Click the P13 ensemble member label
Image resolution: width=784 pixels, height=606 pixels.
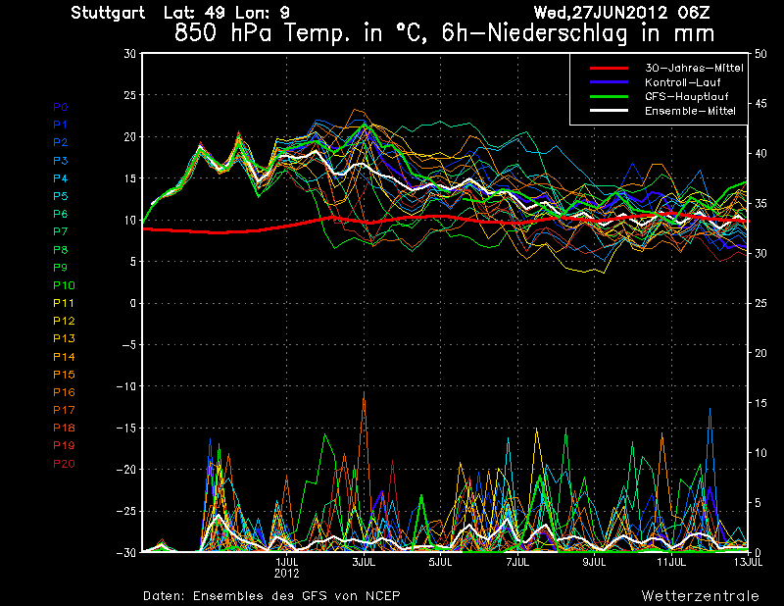[x=64, y=338]
